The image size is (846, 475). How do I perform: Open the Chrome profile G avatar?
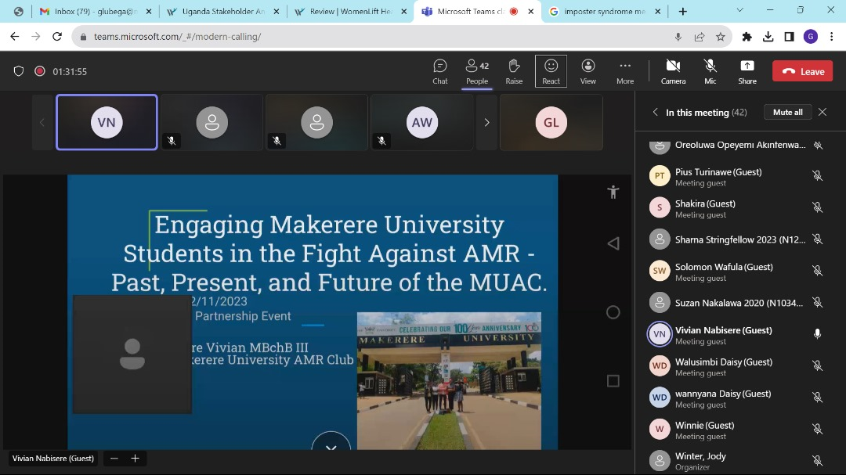(811, 37)
